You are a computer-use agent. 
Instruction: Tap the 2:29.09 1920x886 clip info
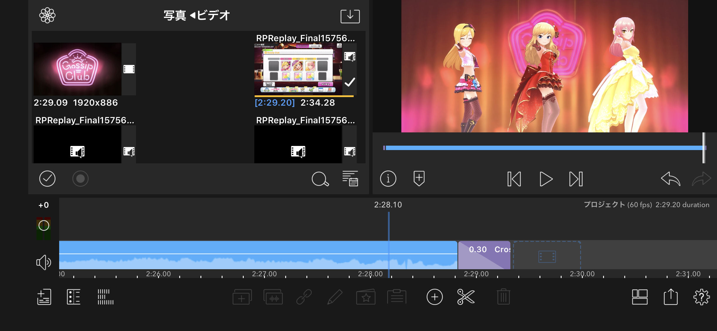76,103
